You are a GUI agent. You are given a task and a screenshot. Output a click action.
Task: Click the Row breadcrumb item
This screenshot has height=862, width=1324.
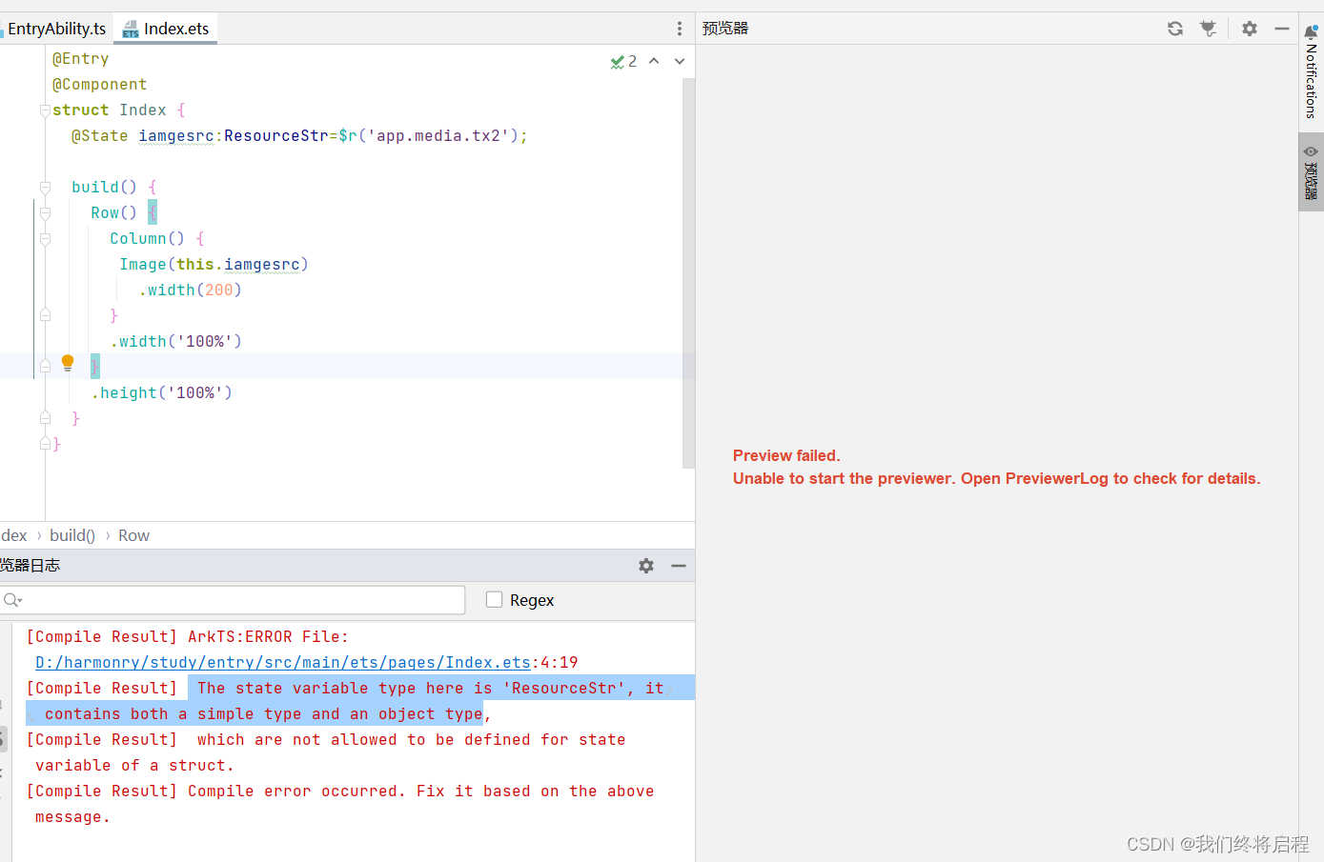click(132, 534)
